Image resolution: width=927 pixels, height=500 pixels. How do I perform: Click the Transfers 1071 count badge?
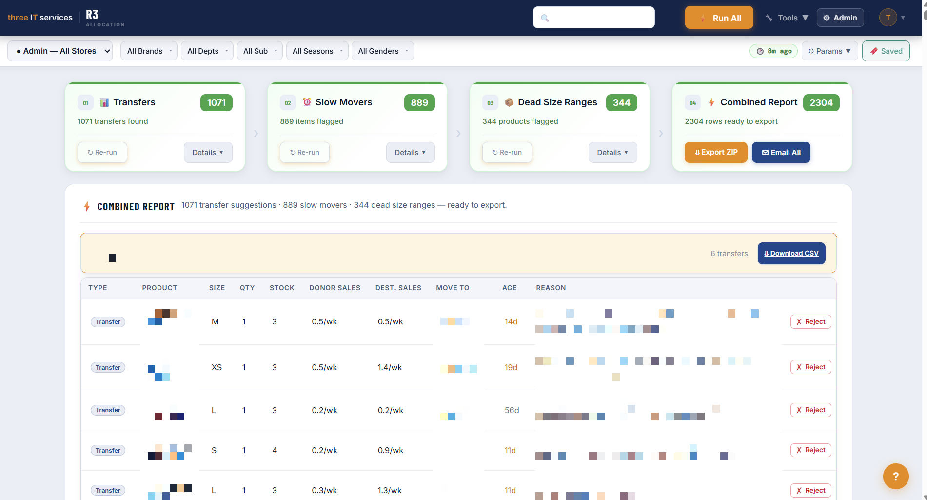217,102
